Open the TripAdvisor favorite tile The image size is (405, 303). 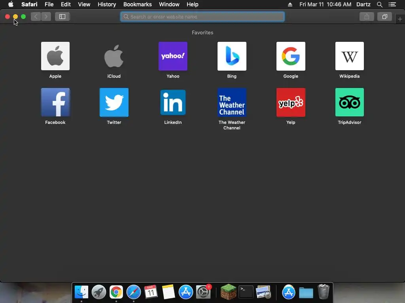pos(350,102)
